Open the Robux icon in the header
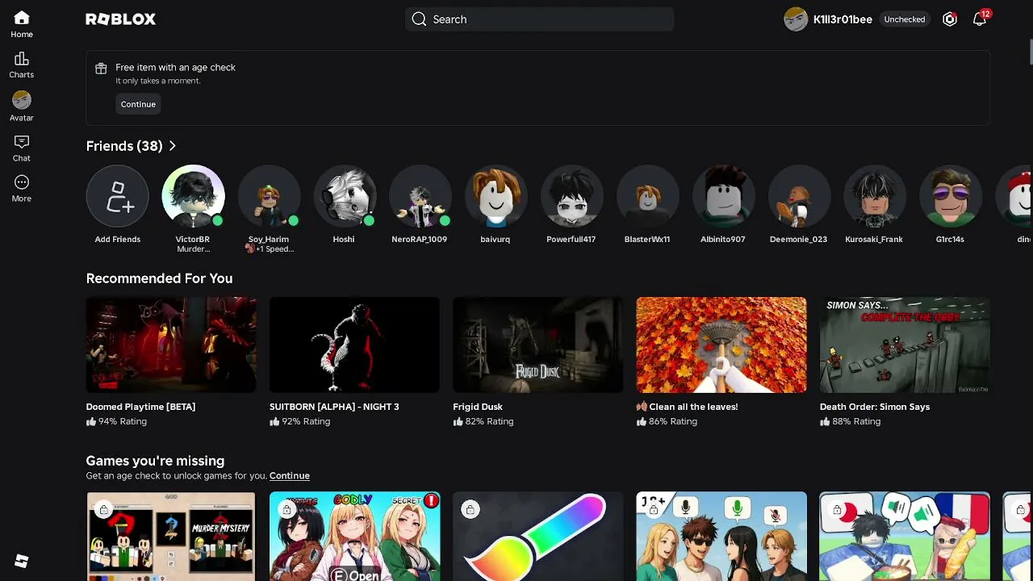 (x=950, y=19)
